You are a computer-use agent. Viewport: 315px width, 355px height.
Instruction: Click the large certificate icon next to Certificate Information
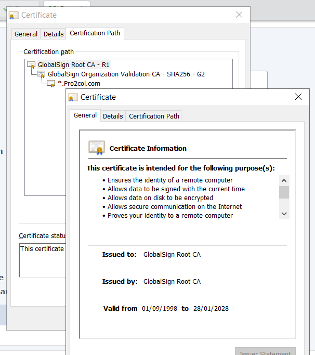point(97,148)
